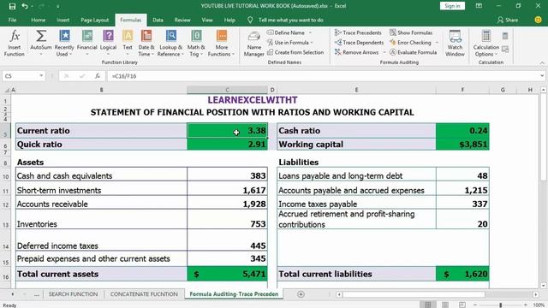
Task: Click the Undo arrow
Action: [x=25, y=6]
